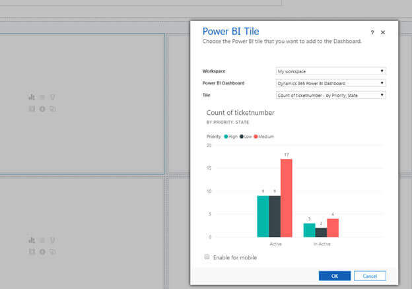Open the Tile dropdown

[331, 95]
